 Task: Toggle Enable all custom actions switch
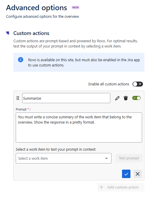tap(138, 84)
